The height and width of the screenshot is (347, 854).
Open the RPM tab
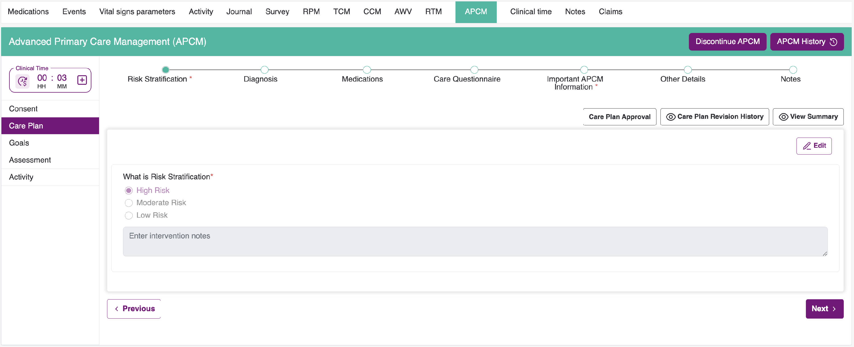click(x=311, y=12)
